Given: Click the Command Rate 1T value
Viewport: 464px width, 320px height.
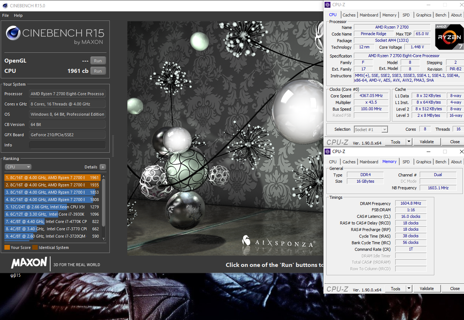Looking at the screenshot, I should pos(411,249).
